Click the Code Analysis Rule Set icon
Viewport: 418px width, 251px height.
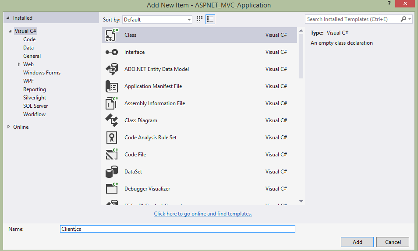point(112,138)
